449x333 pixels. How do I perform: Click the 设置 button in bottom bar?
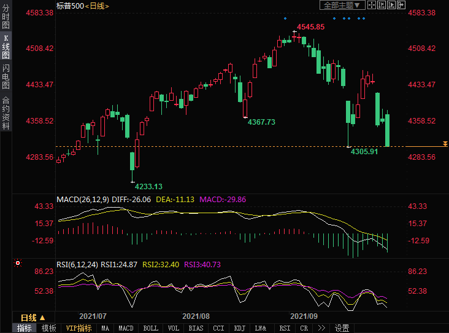[x=342, y=328]
